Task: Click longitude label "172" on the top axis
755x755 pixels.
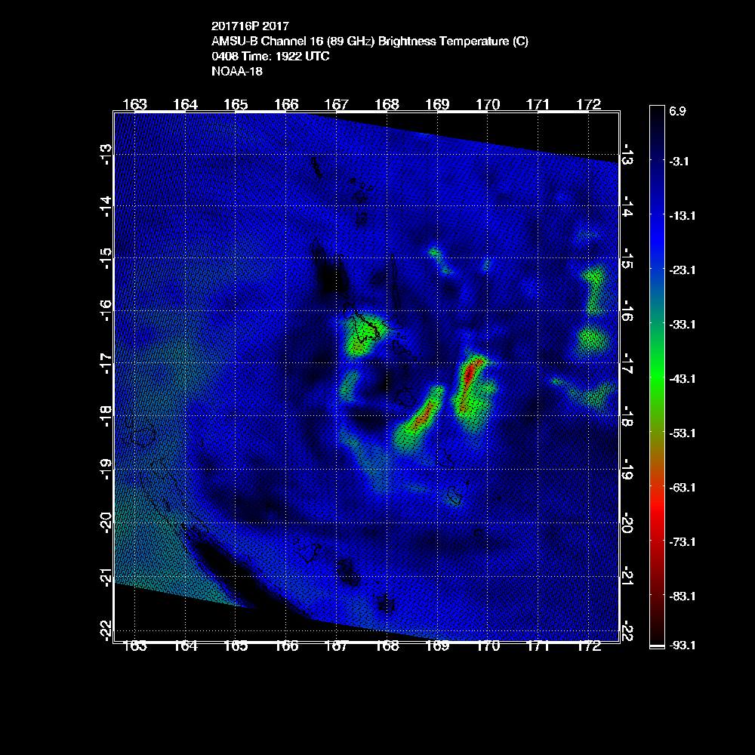Action: (x=588, y=104)
